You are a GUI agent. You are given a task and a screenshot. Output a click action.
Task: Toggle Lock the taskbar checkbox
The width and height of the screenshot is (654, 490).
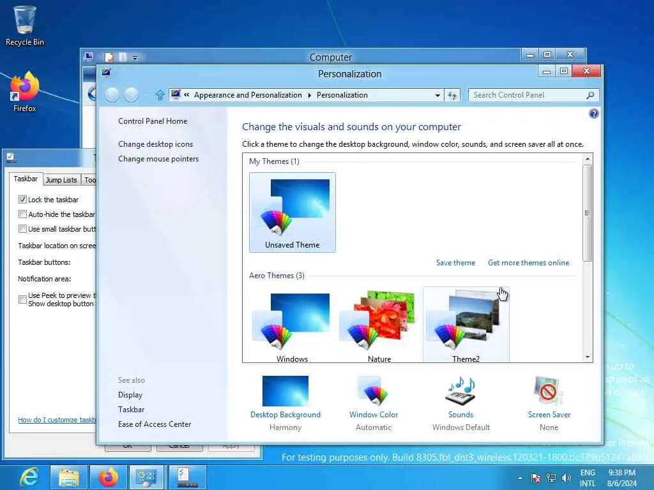(x=22, y=200)
